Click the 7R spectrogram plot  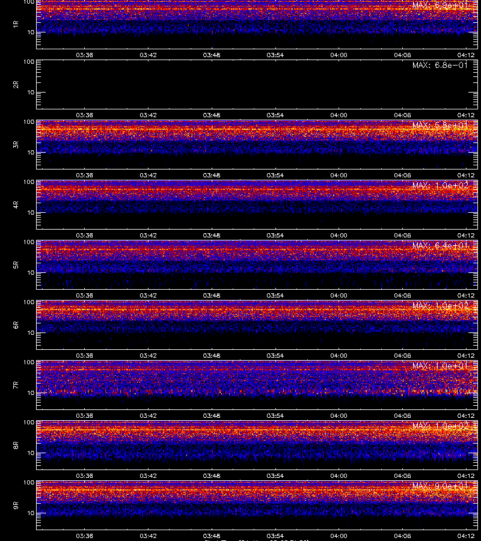[x=257, y=385]
